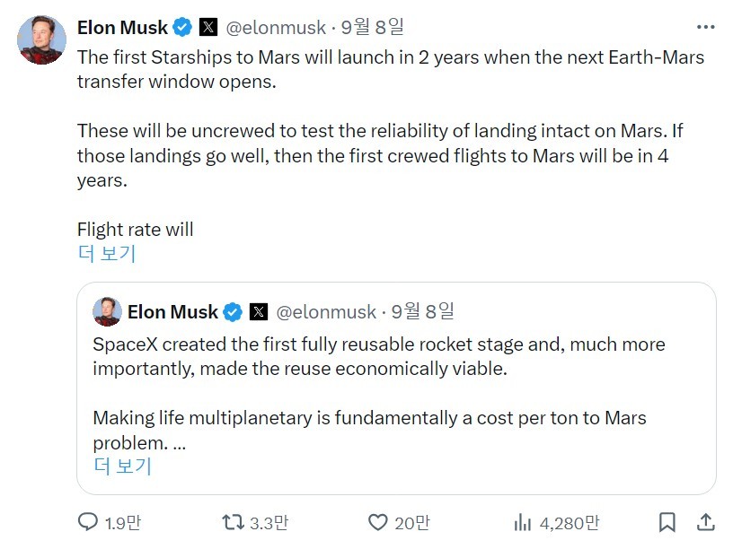This screenshot has width=733, height=549.
Task: Expand quoted tweet with 더 보기
Action: [x=122, y=466]
